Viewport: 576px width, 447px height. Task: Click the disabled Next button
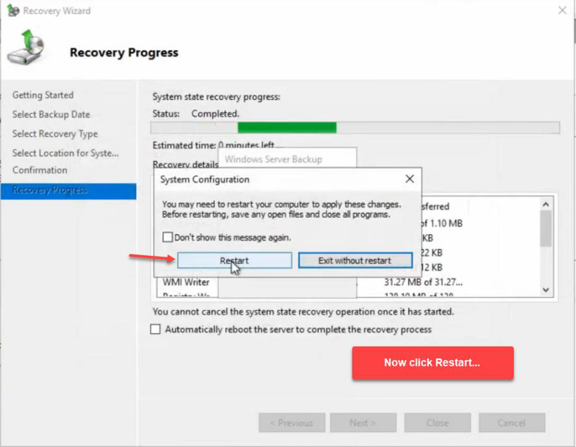pyautogui.click(x=363, y=423)
